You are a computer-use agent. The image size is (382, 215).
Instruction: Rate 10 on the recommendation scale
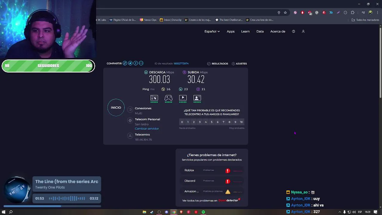pyautogui.click(x=241, y=122)
